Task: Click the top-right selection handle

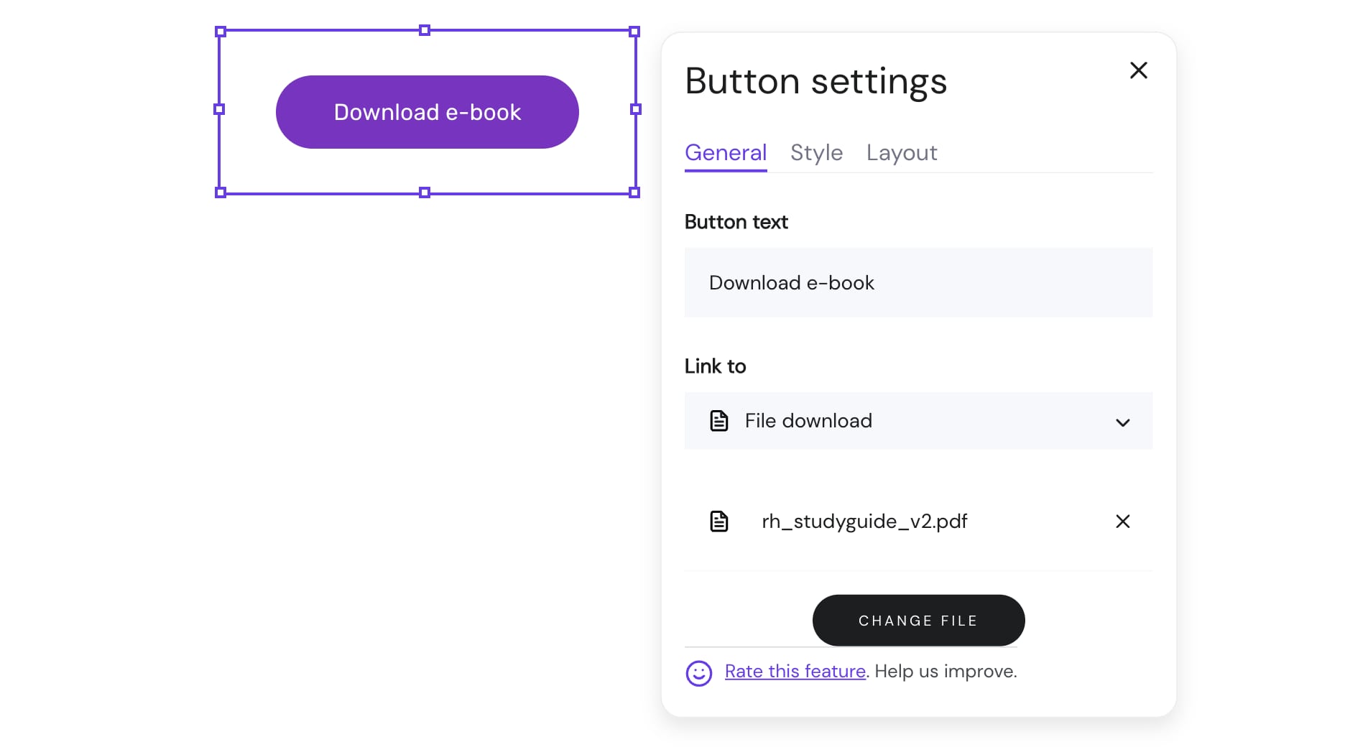Action: pyautogui.click(x=634, y=32)
